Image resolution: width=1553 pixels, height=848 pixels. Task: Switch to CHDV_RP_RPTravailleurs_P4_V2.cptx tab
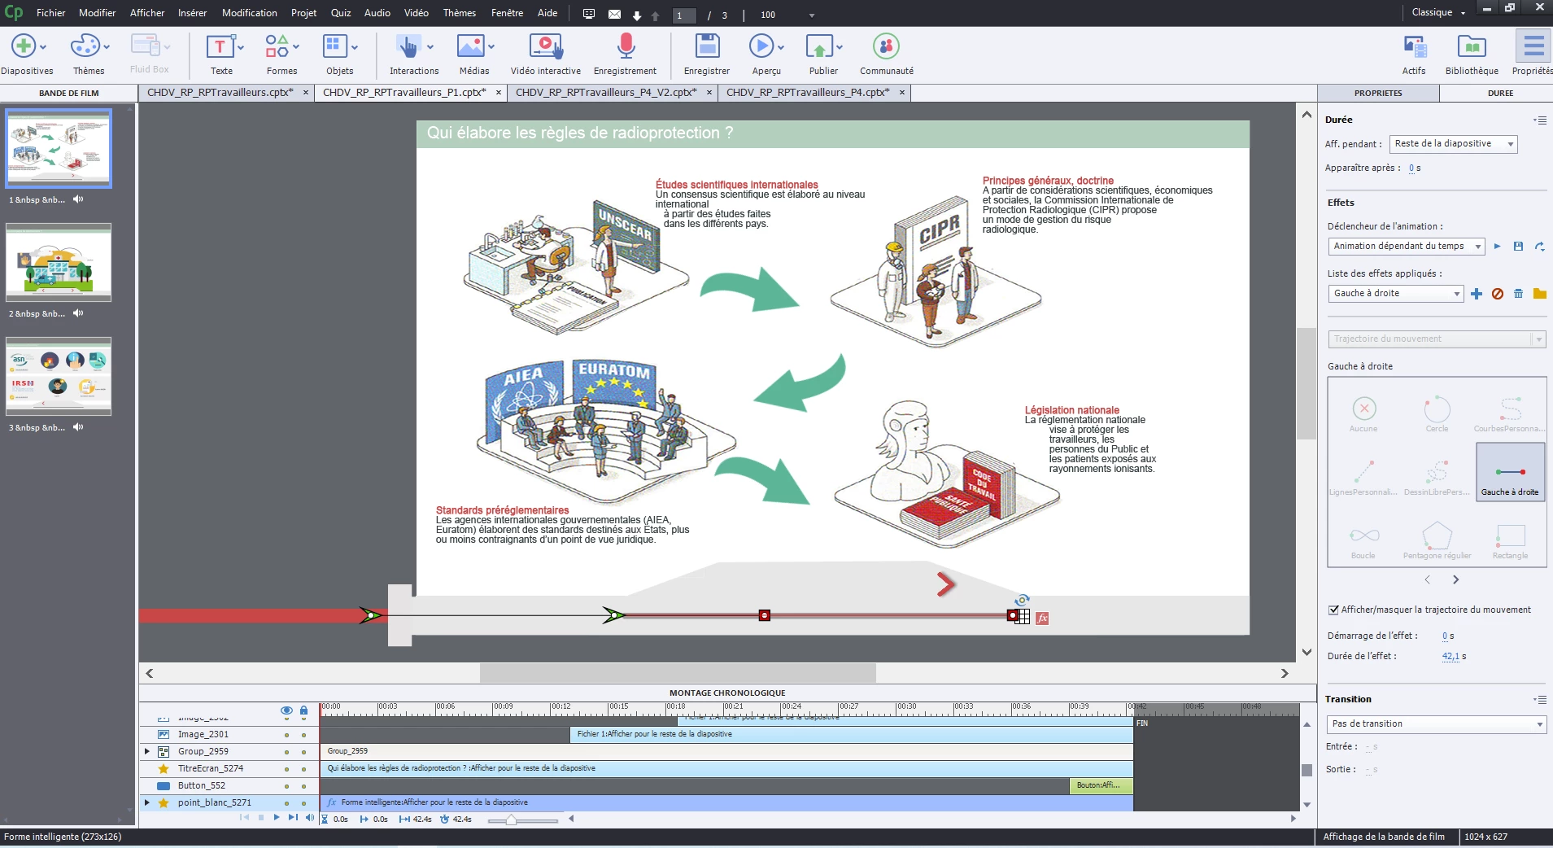coord(606,93)
